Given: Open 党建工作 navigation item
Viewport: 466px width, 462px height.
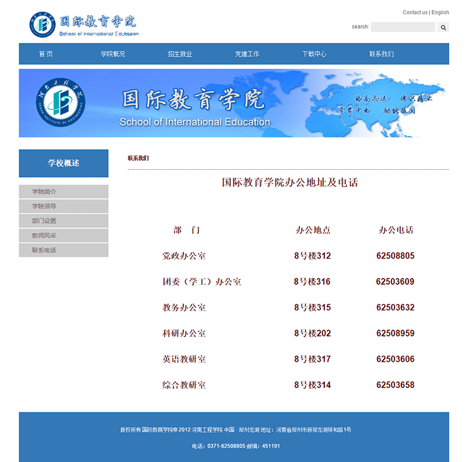Looking at the screenshot, I should click(247, 54).
